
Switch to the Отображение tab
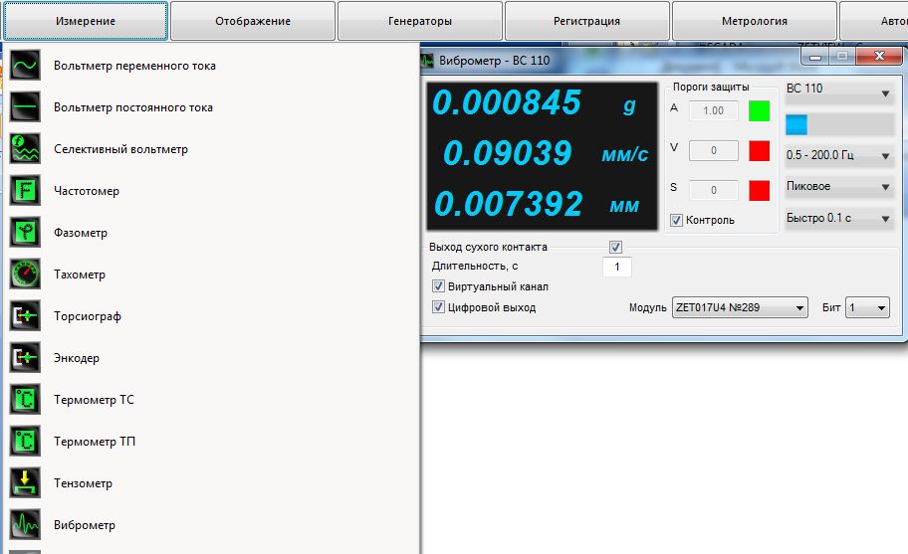coord(253,21)
